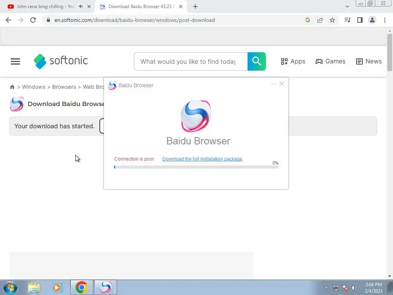This screenshot has height=295, width=393.
Task: Focus the Softonic search field
Action: (x=191, y=61)
